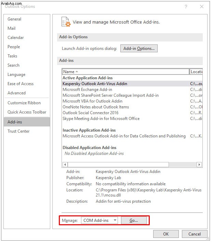Click the Add-ins gear document icon
Image resolution: width=212 pixels, height=242 pixels.
[66, 22]
